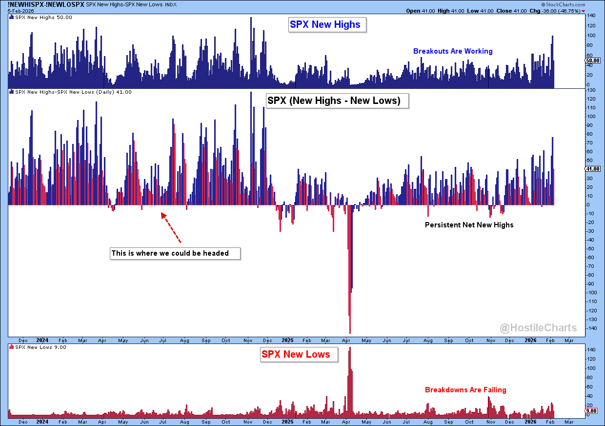Viewport: 605px width, 426px height.
Task: Click the 2025 label on the middle time axis
Action: click(x=288, y=340)
